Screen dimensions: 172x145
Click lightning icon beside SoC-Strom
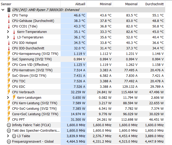9,76
